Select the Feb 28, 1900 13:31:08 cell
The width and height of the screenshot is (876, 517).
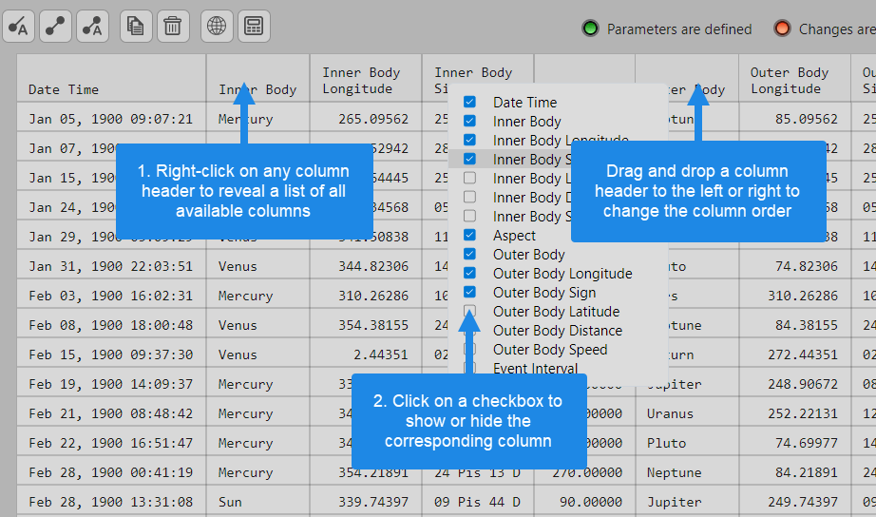pos(111,500)
